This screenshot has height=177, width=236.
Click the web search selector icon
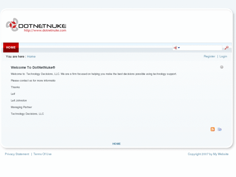point(175,48)
